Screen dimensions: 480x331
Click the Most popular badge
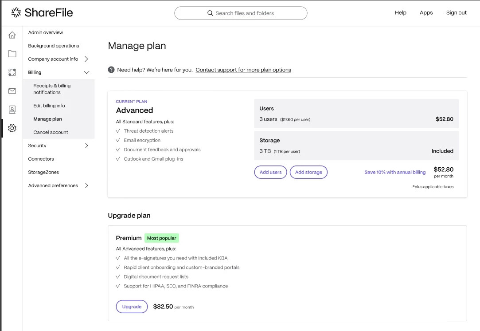coord(162,238)
